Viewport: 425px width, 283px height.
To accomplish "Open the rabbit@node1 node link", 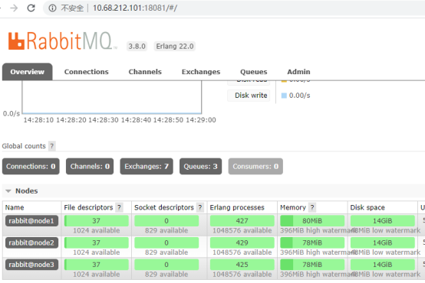I will point(31,221).
